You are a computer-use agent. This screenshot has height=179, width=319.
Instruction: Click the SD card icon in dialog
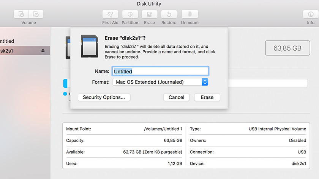90,46
